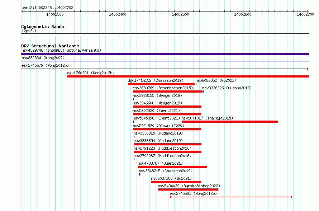This screenshot has height=211, width=319.
Task: Click the chr12:14002246..14002703 region label
Action: (47, 8)
